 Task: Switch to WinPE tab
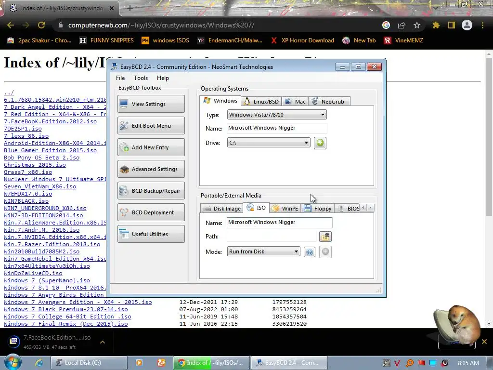(285, 208)
